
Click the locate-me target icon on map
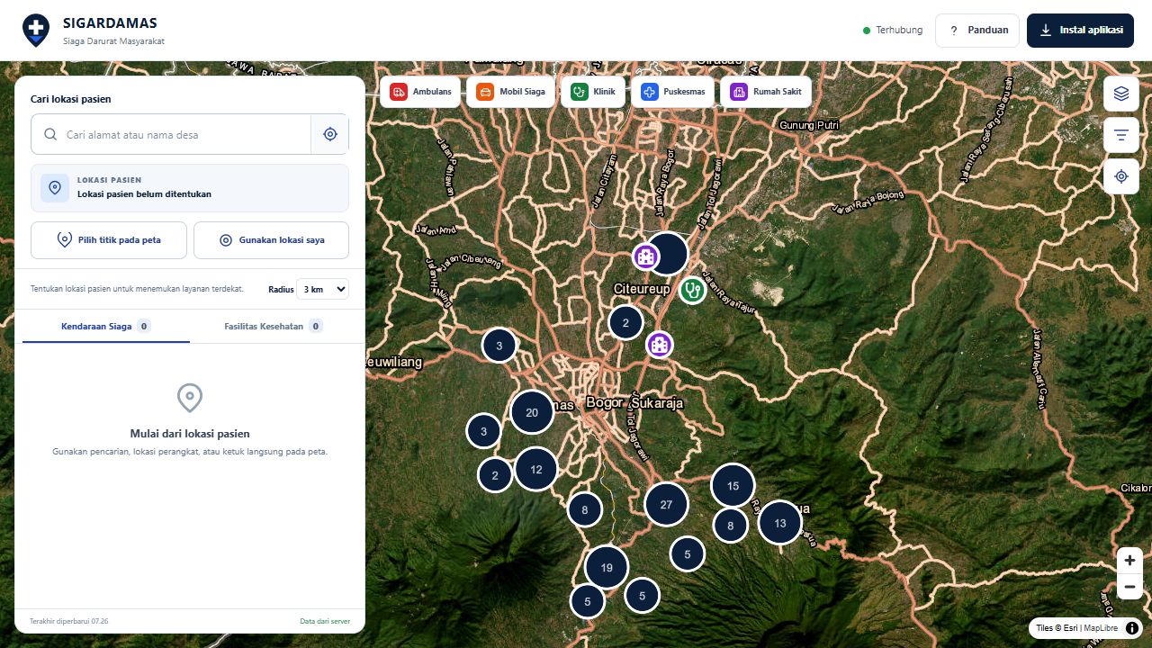[1120, 176]
